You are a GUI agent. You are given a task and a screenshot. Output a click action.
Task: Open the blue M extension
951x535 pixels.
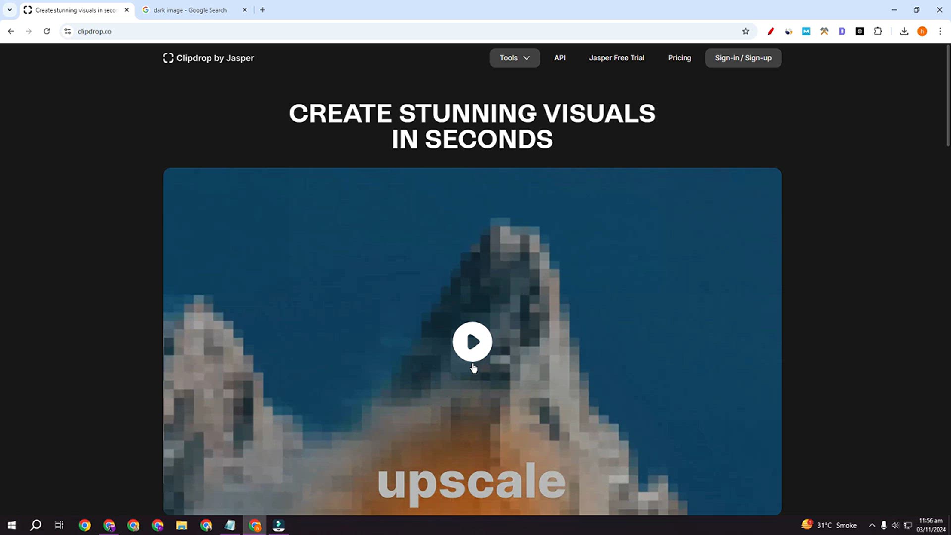(806, 31)
